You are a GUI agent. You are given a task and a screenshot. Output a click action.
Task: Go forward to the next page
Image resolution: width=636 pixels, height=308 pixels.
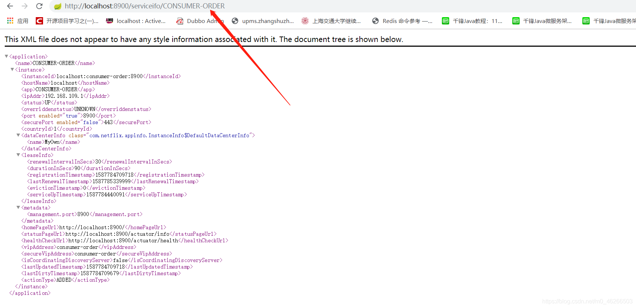[x=24, y=6]
